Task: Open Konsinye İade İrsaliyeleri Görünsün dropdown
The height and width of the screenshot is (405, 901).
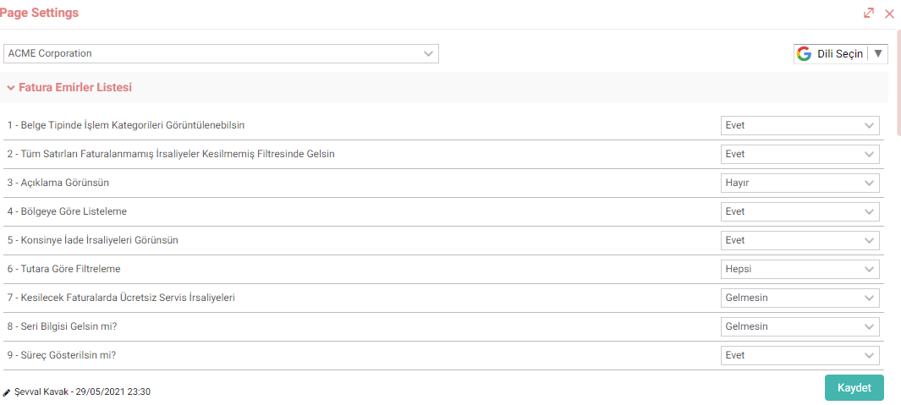Action: 799,240
